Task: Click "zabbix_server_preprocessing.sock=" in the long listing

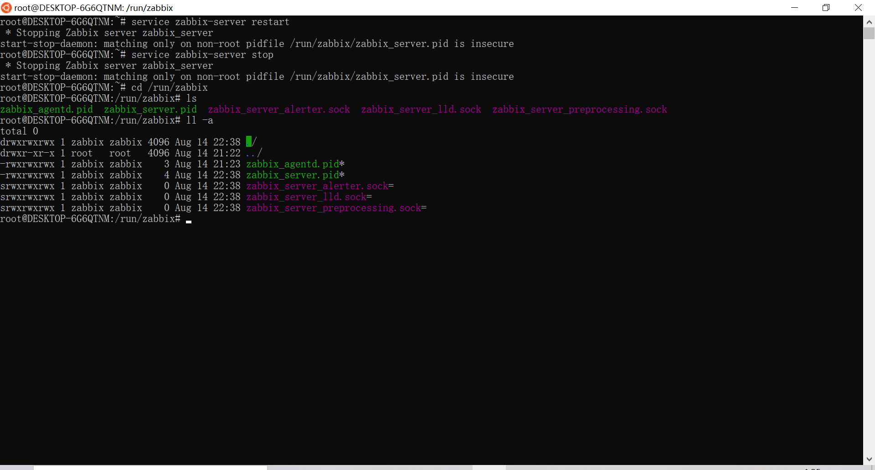Action: [x=336, y=208]
